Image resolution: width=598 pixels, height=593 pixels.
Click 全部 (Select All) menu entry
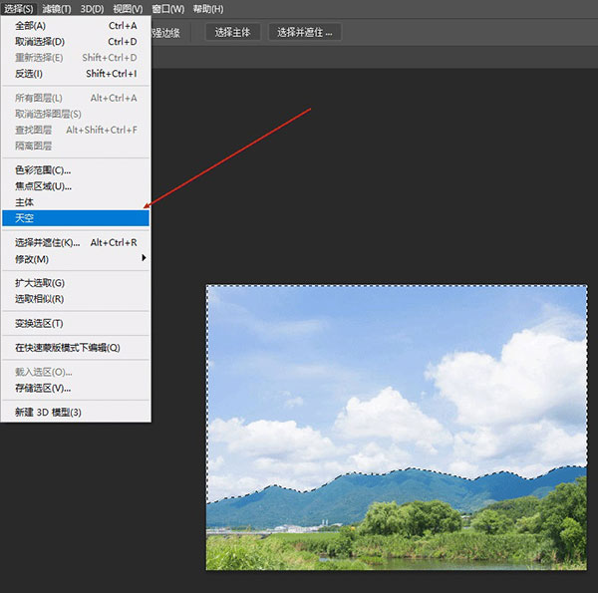[x=30, y=26]
